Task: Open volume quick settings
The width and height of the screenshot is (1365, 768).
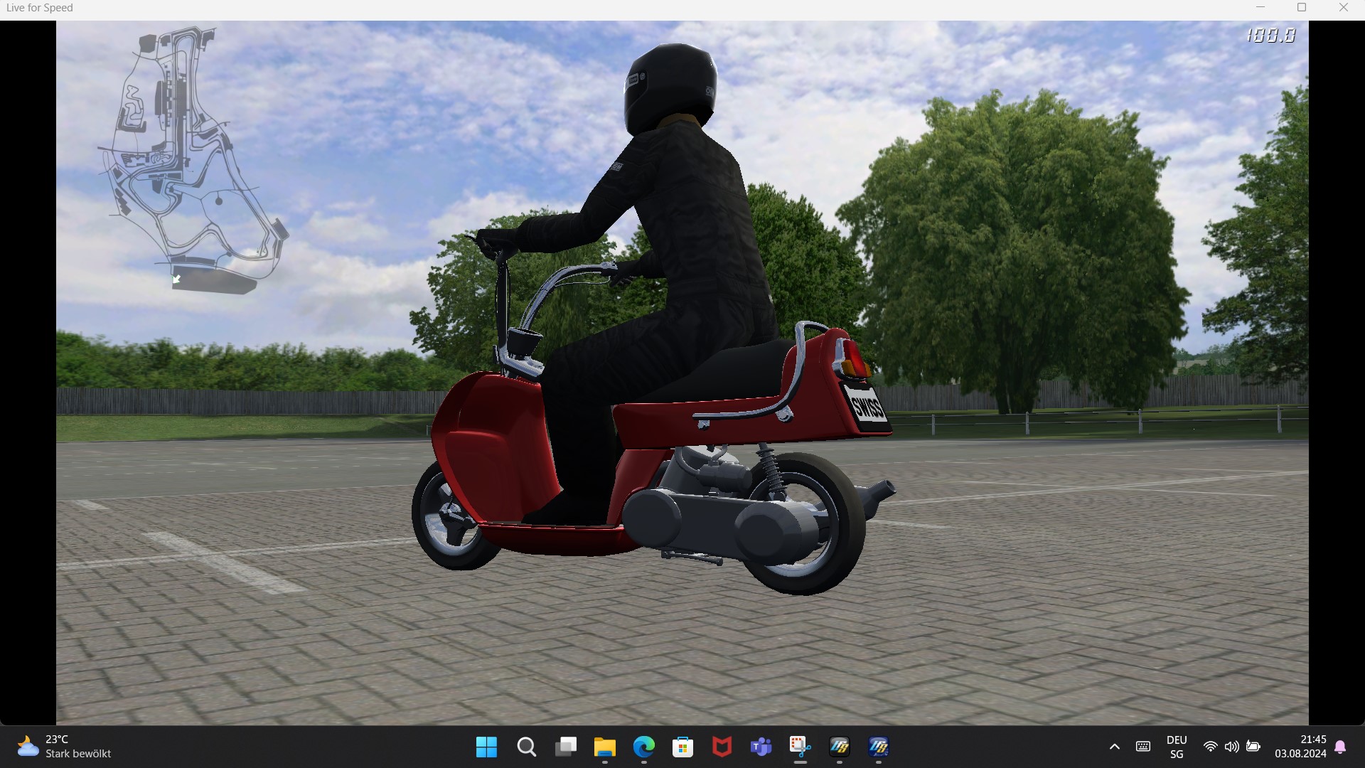Action: 1231,747
